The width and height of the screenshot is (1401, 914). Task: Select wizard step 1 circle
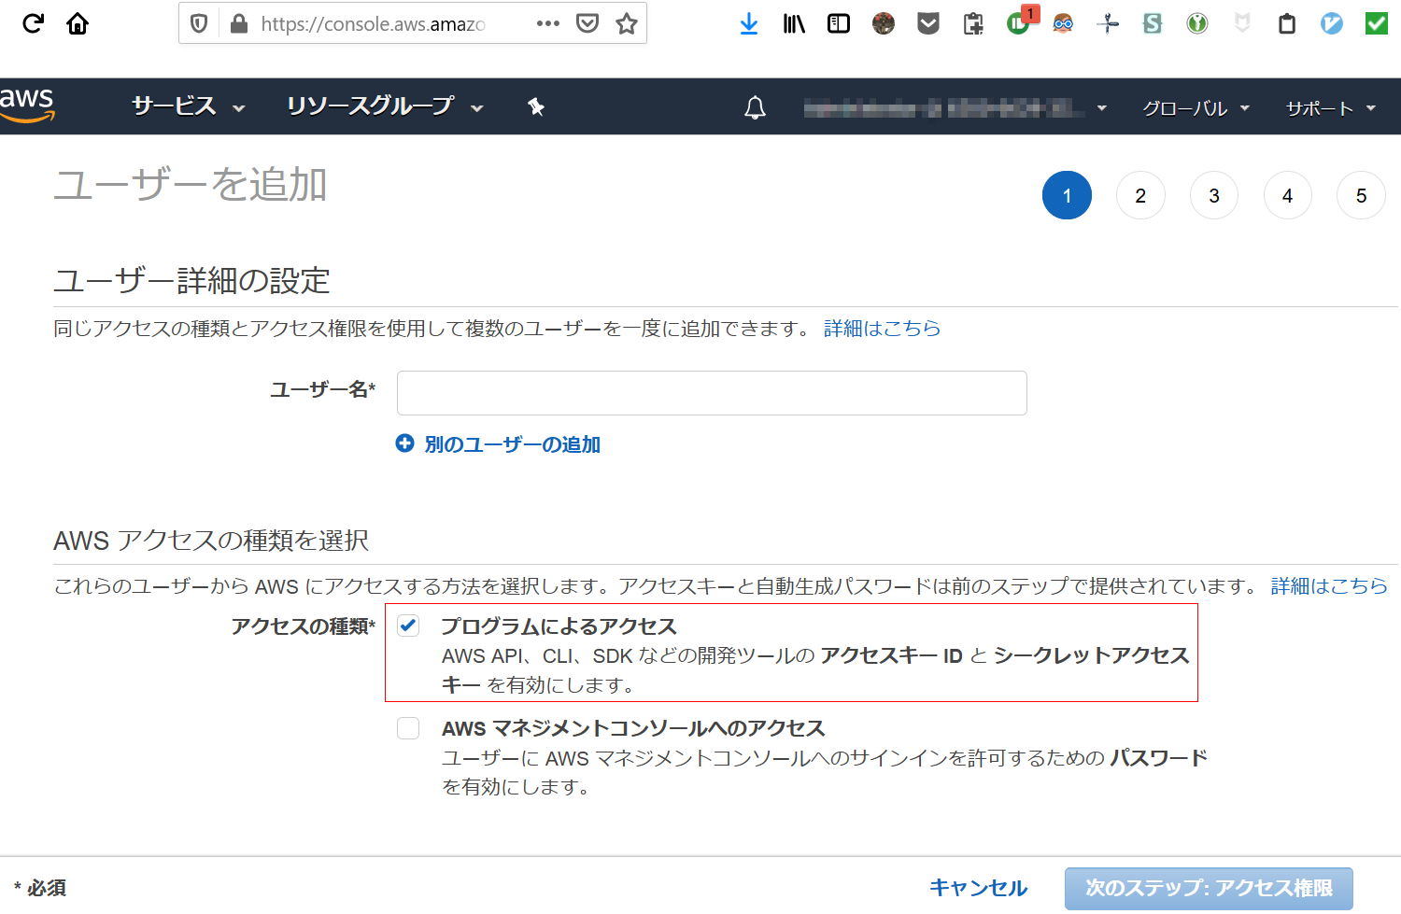1067,195
